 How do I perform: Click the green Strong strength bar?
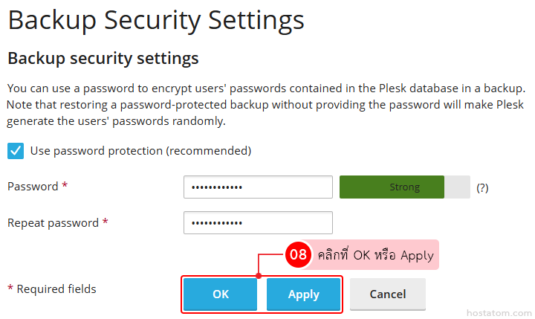tap(392, 187)
